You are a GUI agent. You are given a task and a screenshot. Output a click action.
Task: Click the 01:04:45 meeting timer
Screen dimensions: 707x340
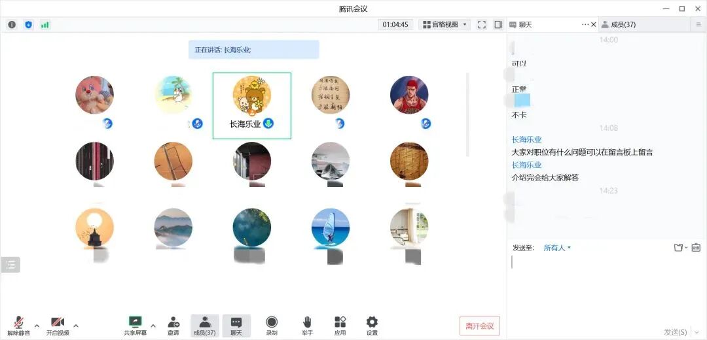click(395, 25)
